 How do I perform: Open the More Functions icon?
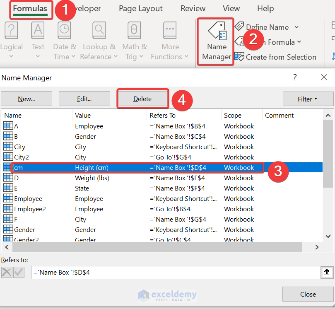point(170,30)
